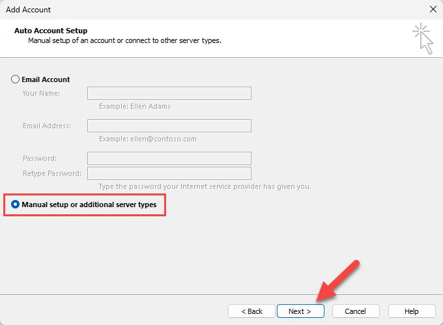Click the 'Your Name:' label

point(41,93)
